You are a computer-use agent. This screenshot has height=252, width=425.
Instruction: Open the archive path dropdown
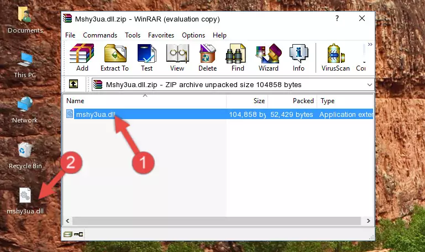click(x=369, y=85)
